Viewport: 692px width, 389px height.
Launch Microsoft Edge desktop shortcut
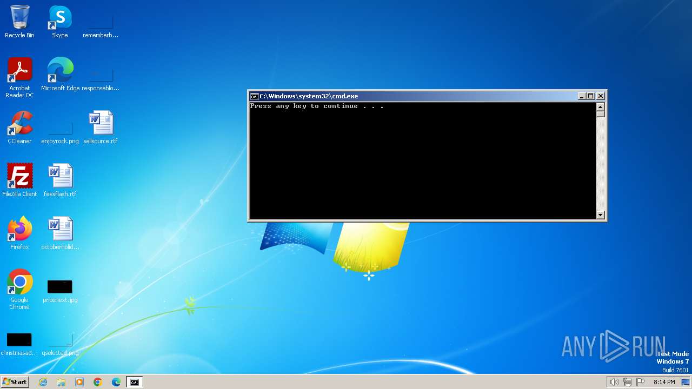tap(60, 75)
